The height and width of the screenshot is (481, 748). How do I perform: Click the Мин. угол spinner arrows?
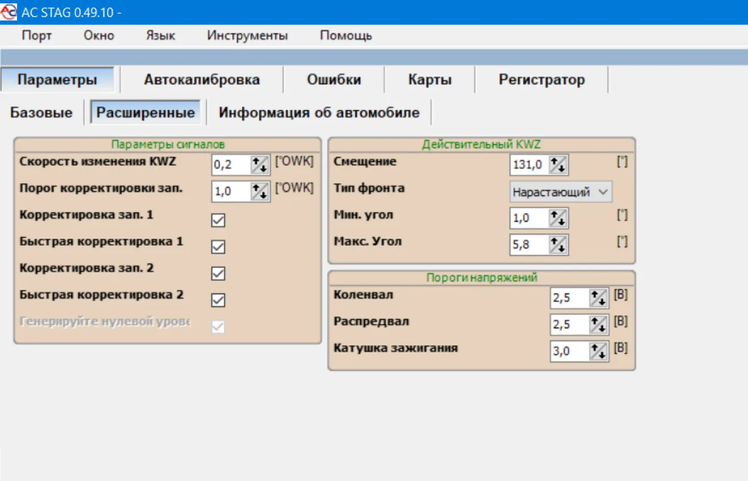558,218
